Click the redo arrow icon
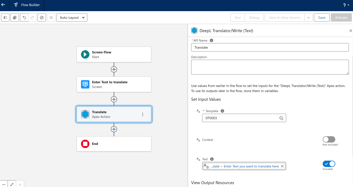The image size is (353, 187). [32, 18]
